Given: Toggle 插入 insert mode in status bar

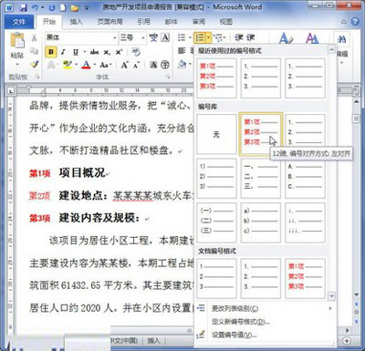Looking at the screenshot, I should point(153,341).
